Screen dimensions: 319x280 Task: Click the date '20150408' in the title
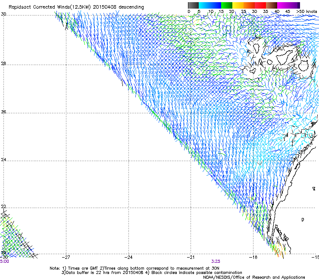(105, 7)
